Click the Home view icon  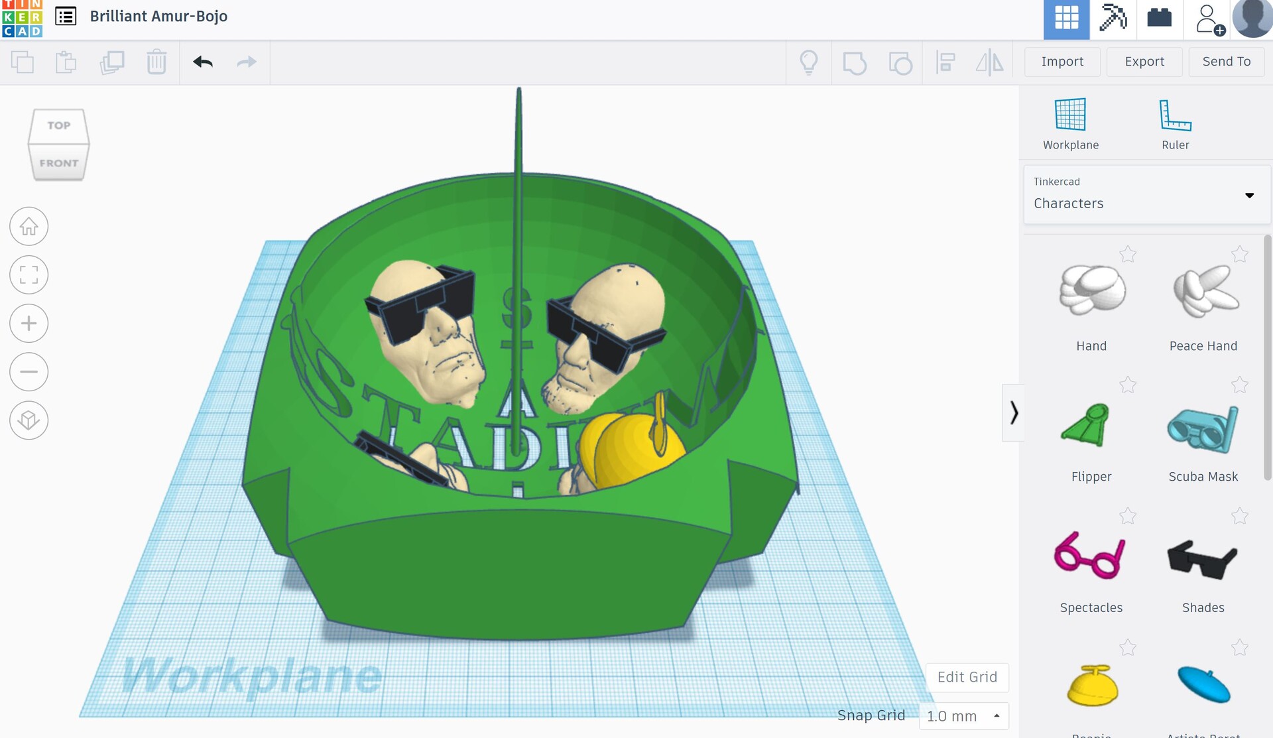[x=29, y=225]
